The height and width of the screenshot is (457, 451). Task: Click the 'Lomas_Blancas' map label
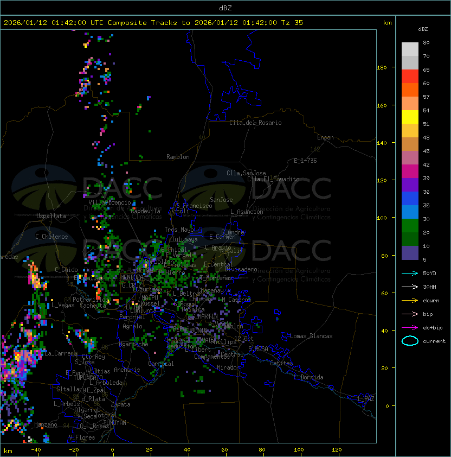[x=311, y=336]
